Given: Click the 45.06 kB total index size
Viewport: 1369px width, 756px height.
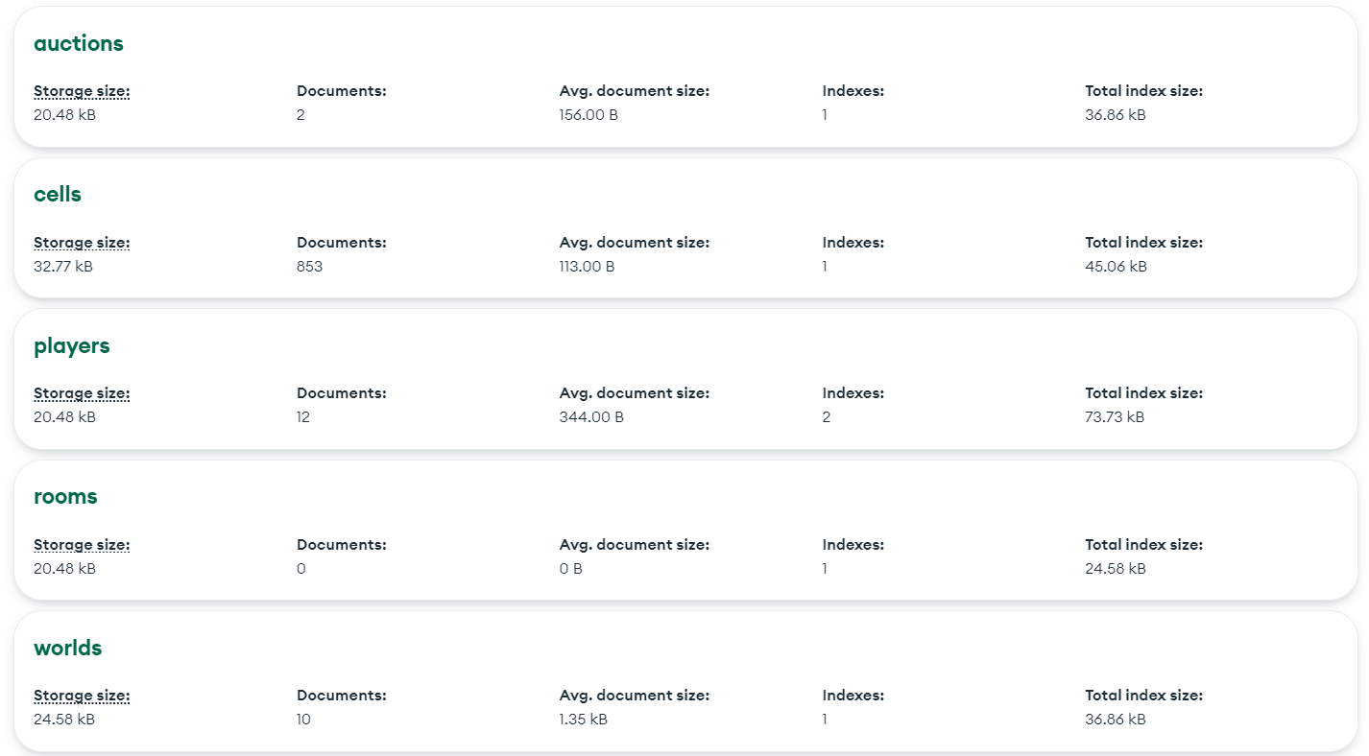Looking at the screenshot, I should click(1116, 267).
